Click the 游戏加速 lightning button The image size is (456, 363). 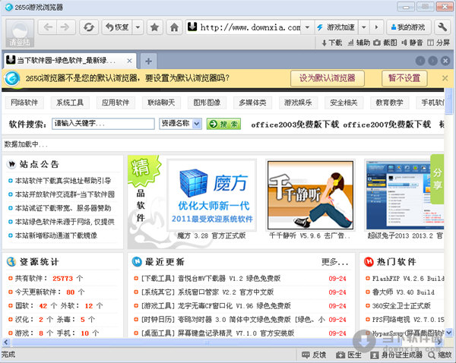(337, 27)
